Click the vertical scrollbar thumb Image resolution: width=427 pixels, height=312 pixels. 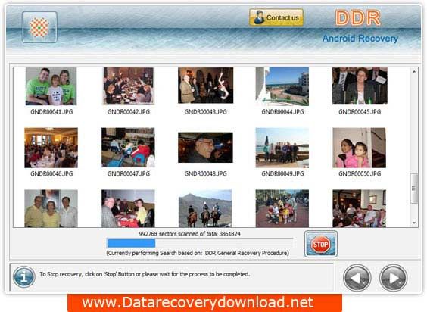(414, 189)
